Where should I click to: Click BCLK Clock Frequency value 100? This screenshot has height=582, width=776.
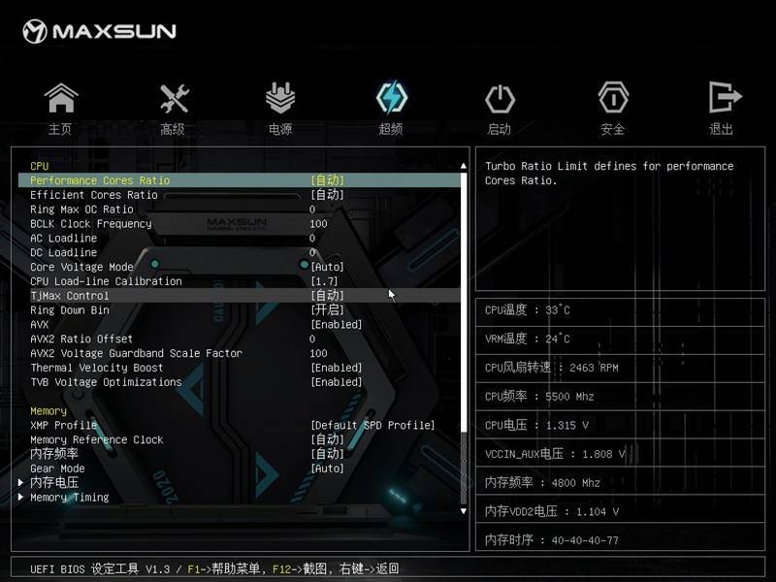pyautogui.click(x=318, y=224)
